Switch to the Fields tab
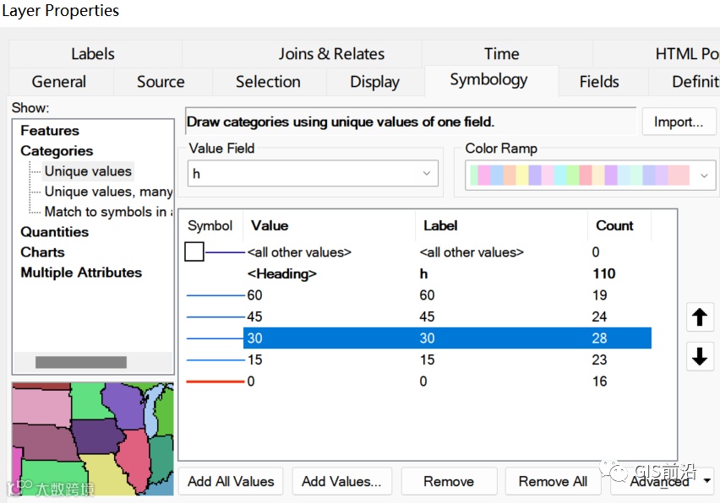The width and height of the screenshot is (720, 503). (x=599, y=82)
